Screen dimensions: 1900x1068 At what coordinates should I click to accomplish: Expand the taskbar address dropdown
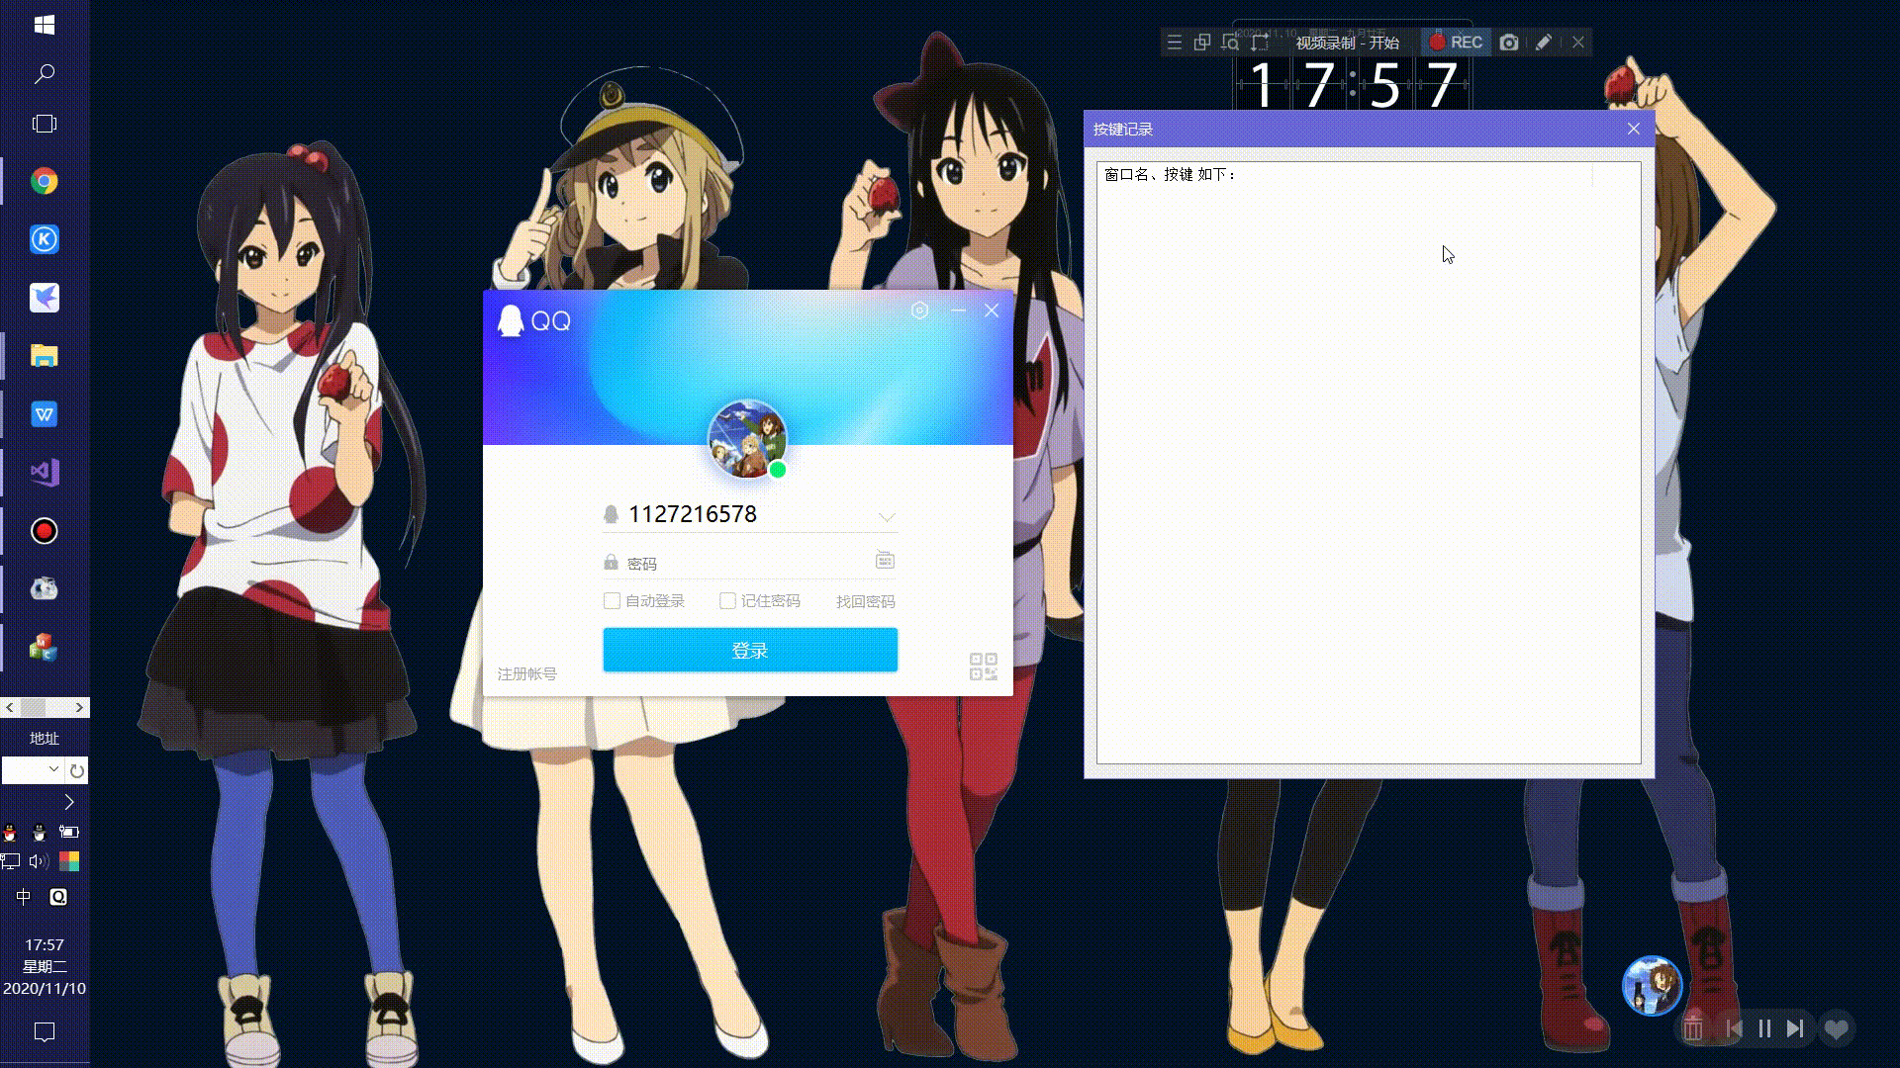[x=53, y=769]
